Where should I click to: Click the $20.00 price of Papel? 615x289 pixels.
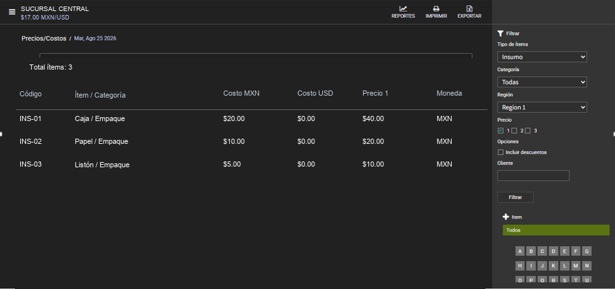click(374, 141)
